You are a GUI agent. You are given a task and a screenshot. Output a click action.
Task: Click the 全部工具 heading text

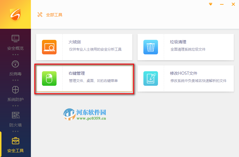[54, 15]
